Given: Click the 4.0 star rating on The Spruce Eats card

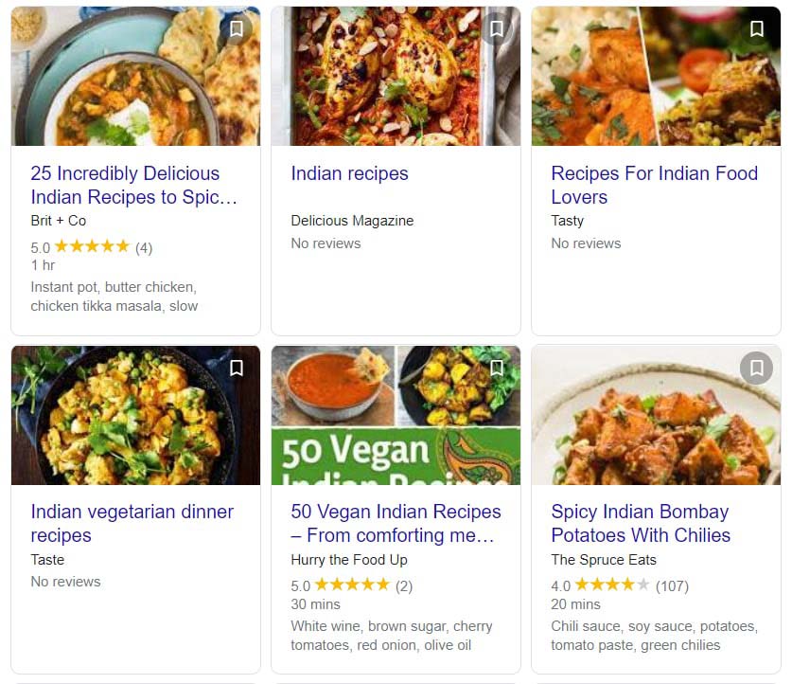Looking at the screenshot, I should (613, 585).
